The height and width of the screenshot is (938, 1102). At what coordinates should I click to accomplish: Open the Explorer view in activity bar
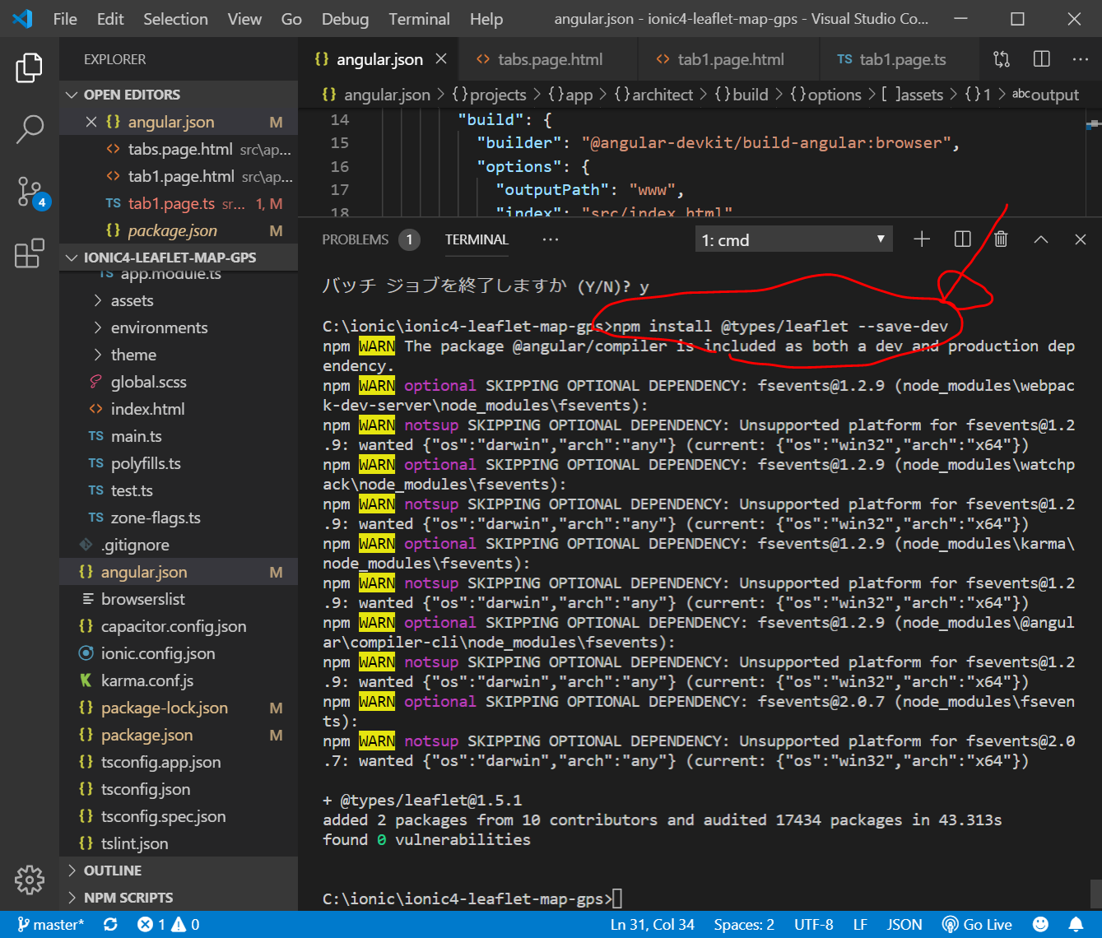click(30, 67)
